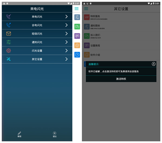This screenshot has height=143, width=162.
Task: Tap the pencil 教程 icon at bottom
Action: pyautogui.click(x=19, y=133)
